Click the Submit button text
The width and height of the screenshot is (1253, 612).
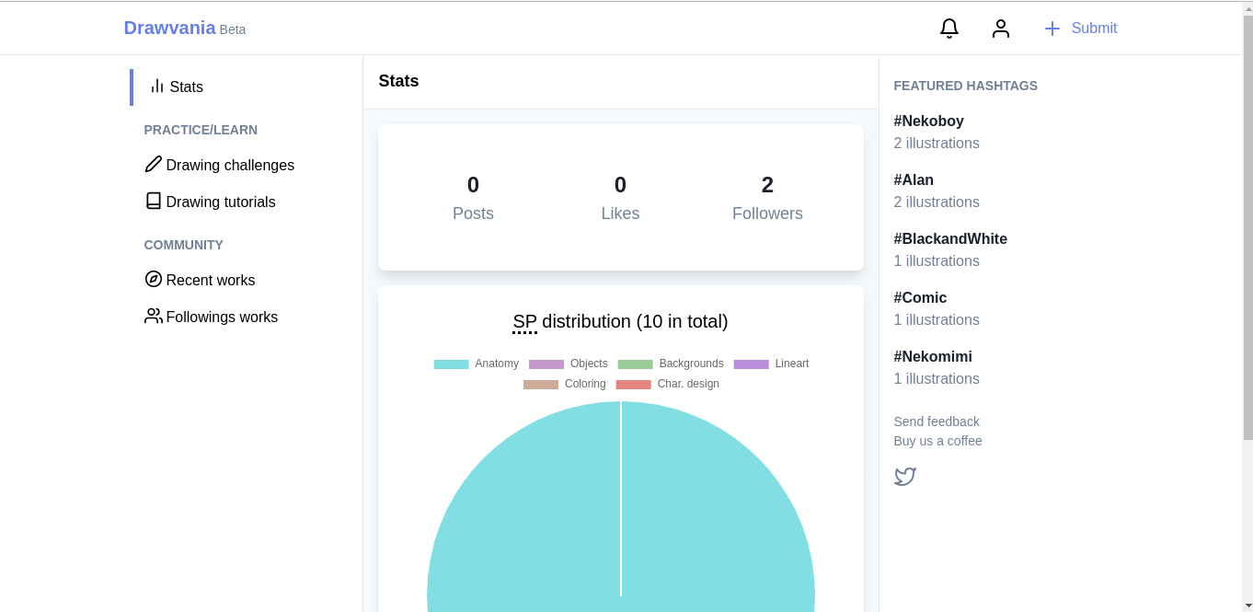pyautogui.click(x=1094, y=29)
